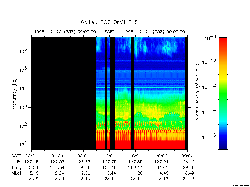Select the 10^3 frequency axis label
The width and height of the screenshot is (250, 187).
tap(23, 107)
